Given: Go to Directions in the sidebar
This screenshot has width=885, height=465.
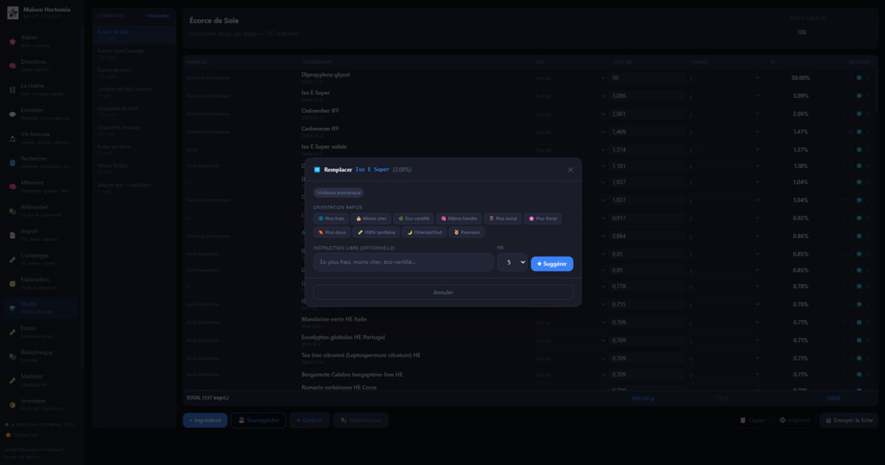Looking at the screenshot, I should (x=41, y=65).
